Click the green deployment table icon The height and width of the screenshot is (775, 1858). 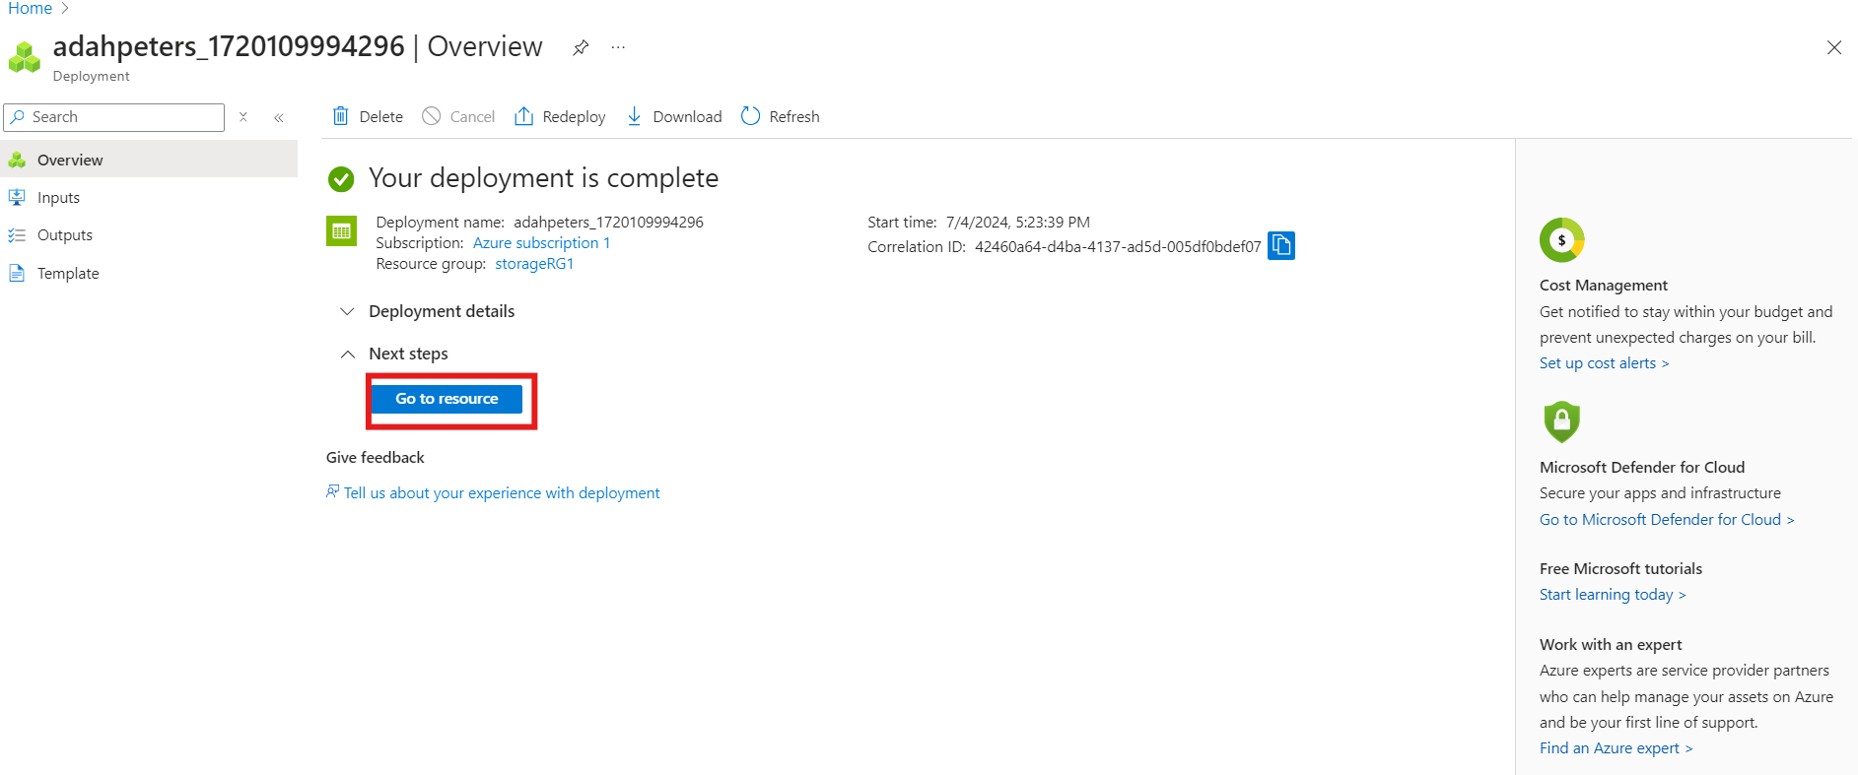(x=341, y=231)
